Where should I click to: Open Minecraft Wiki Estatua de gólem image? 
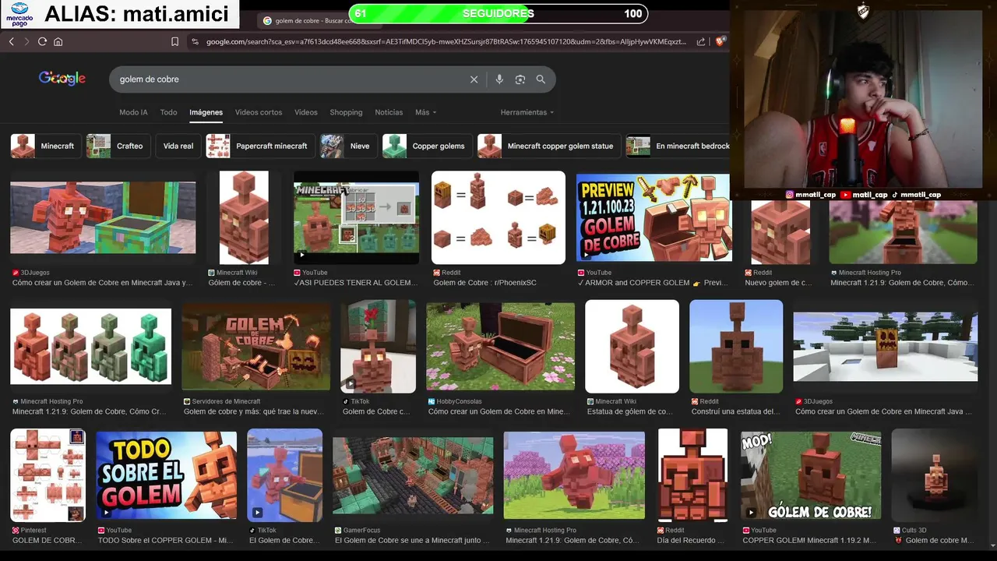pyautogui.click(x=632, y=347)
